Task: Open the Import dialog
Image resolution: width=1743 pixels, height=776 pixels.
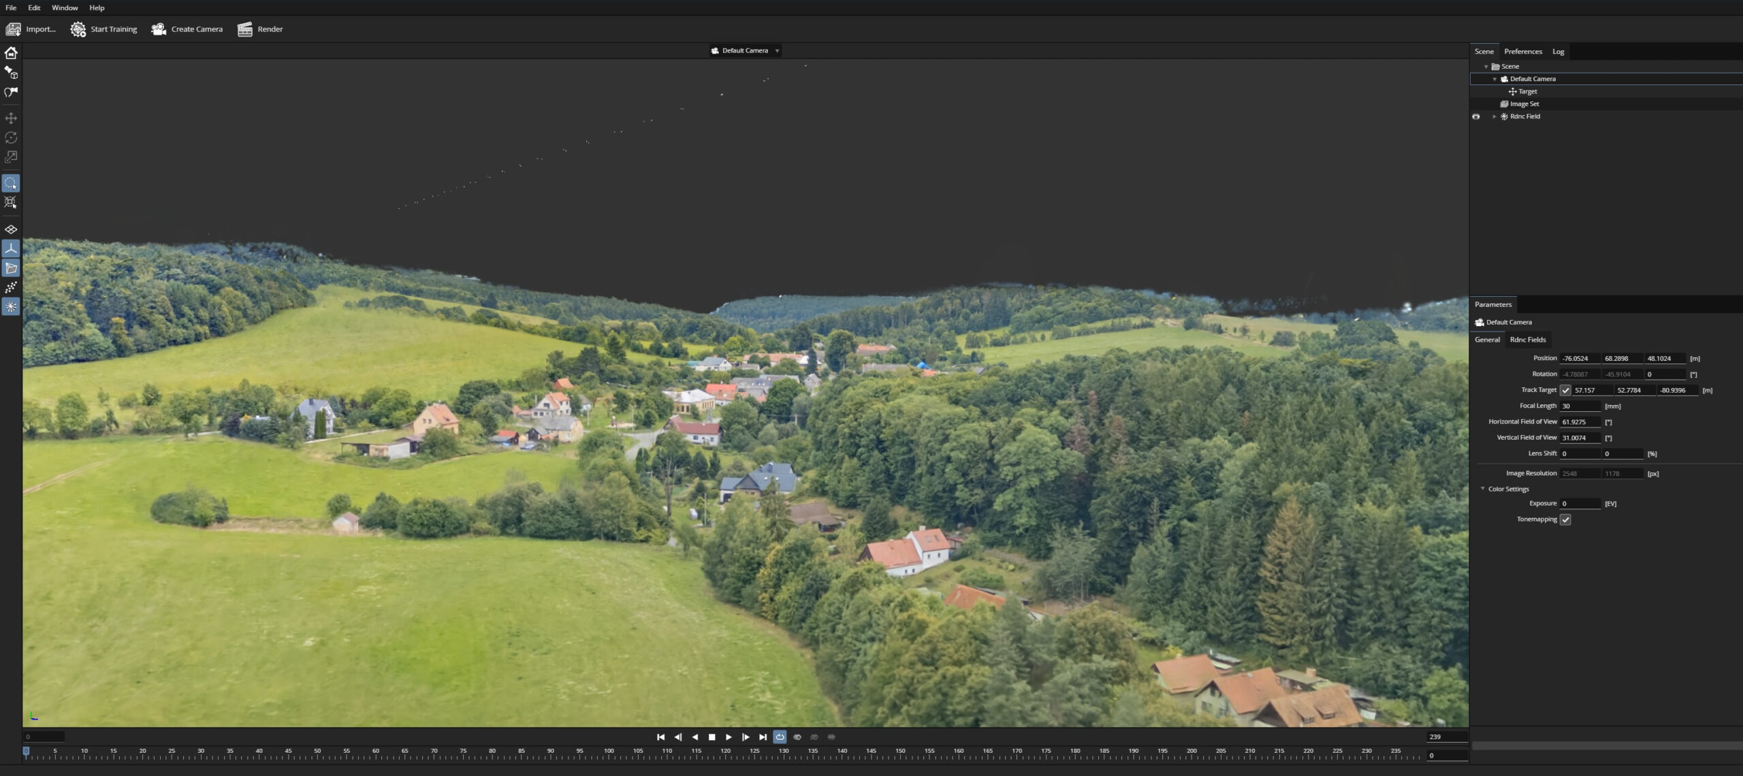Action: pyautogui.click(x=33, y=29)
